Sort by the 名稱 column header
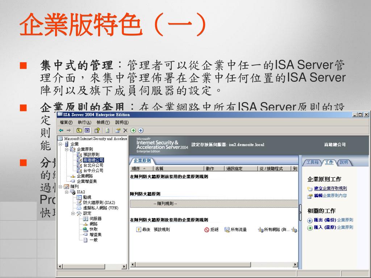The height and width of the screenshot is (278, 371). [179, 169]
